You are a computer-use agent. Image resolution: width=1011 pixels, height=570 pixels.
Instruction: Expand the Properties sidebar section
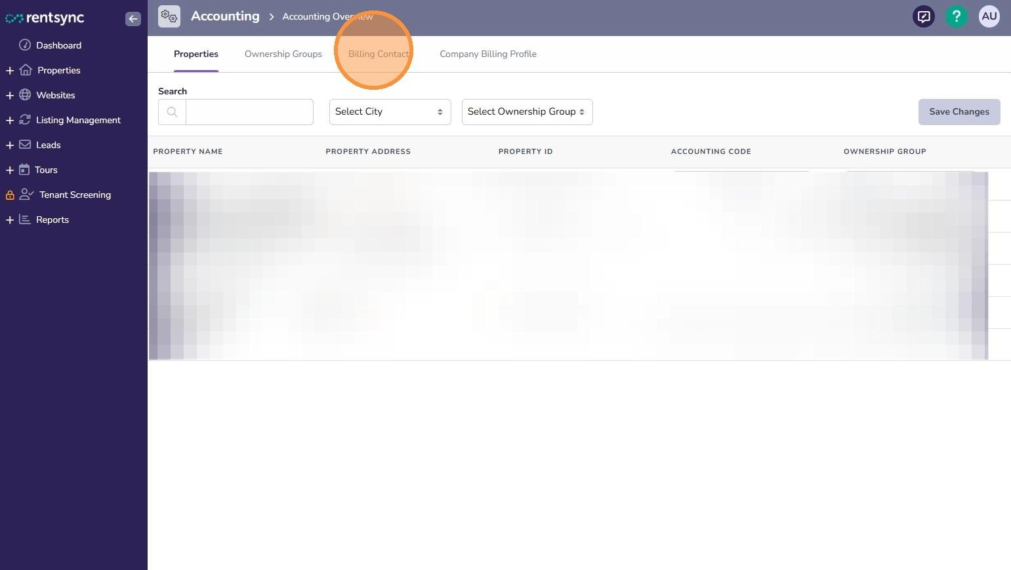(x=10, y=70)
